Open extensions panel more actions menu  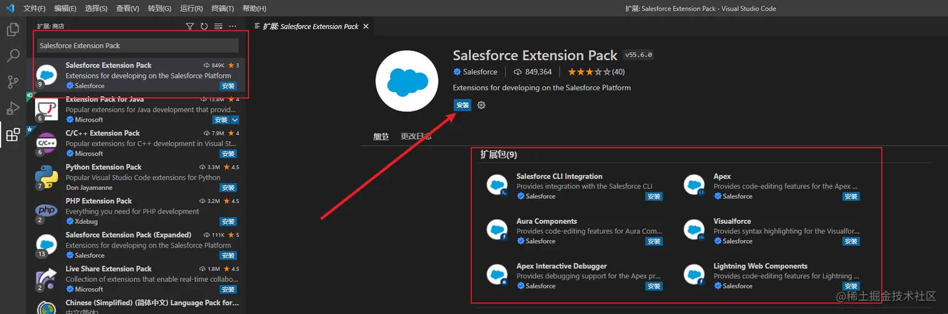[233, 26]
